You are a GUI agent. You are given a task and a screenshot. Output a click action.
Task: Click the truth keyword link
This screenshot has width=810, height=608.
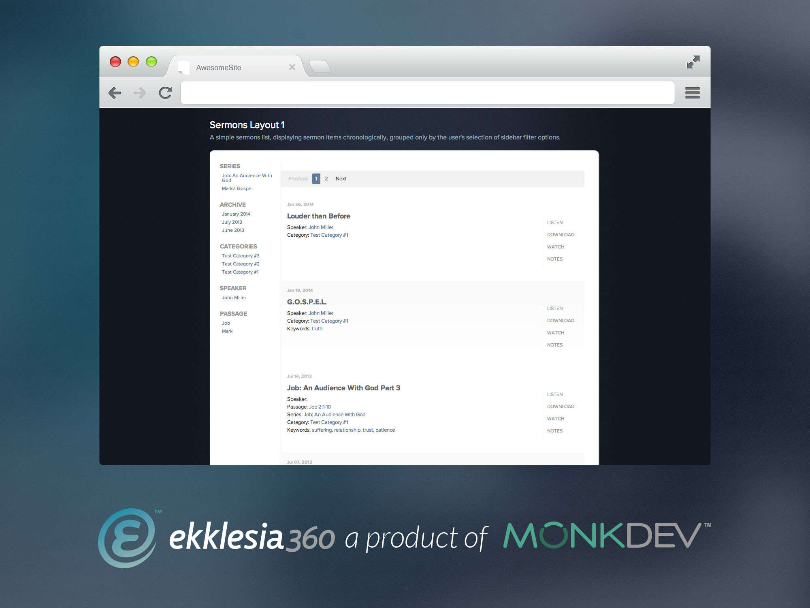[317, 329]
